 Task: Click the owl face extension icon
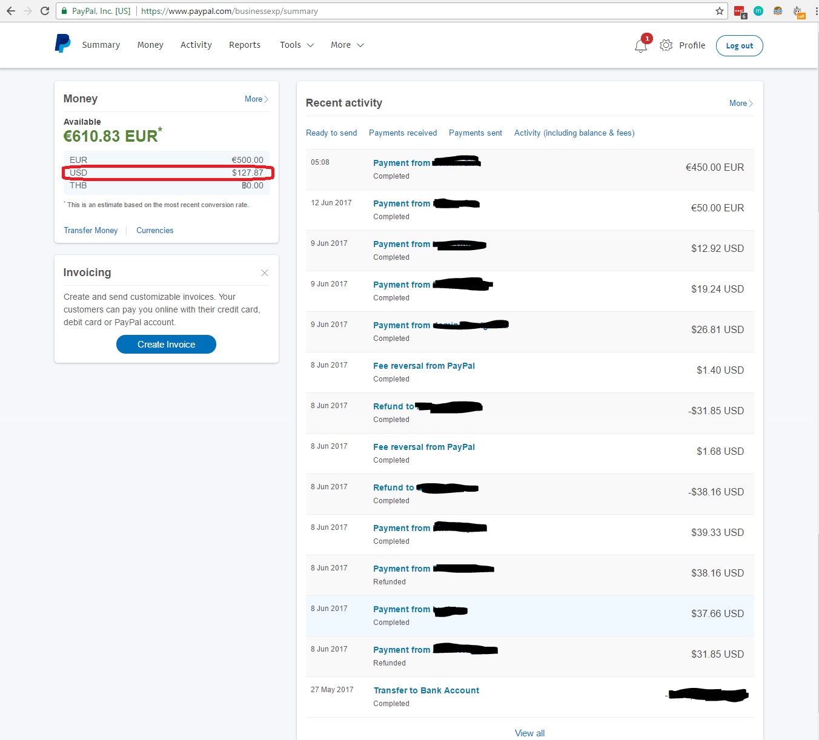(778, 11)
